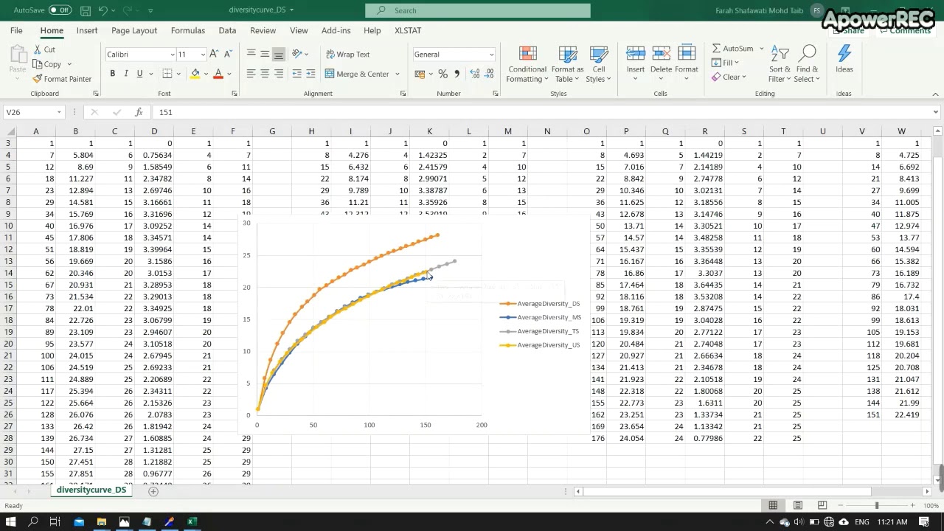Toggle the AutoSave switch
944x531 pixels.
[x=60, y=10]
